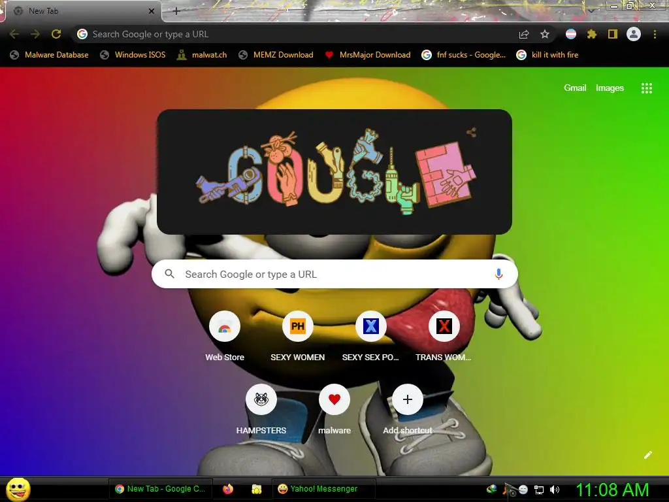669x502 pixels.
Task: Share the doodle via share icon
Action: [471, 132]
